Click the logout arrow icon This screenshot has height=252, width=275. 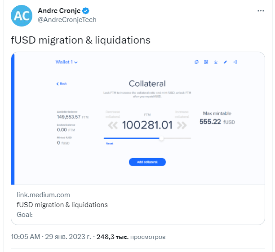click(235, 62)
